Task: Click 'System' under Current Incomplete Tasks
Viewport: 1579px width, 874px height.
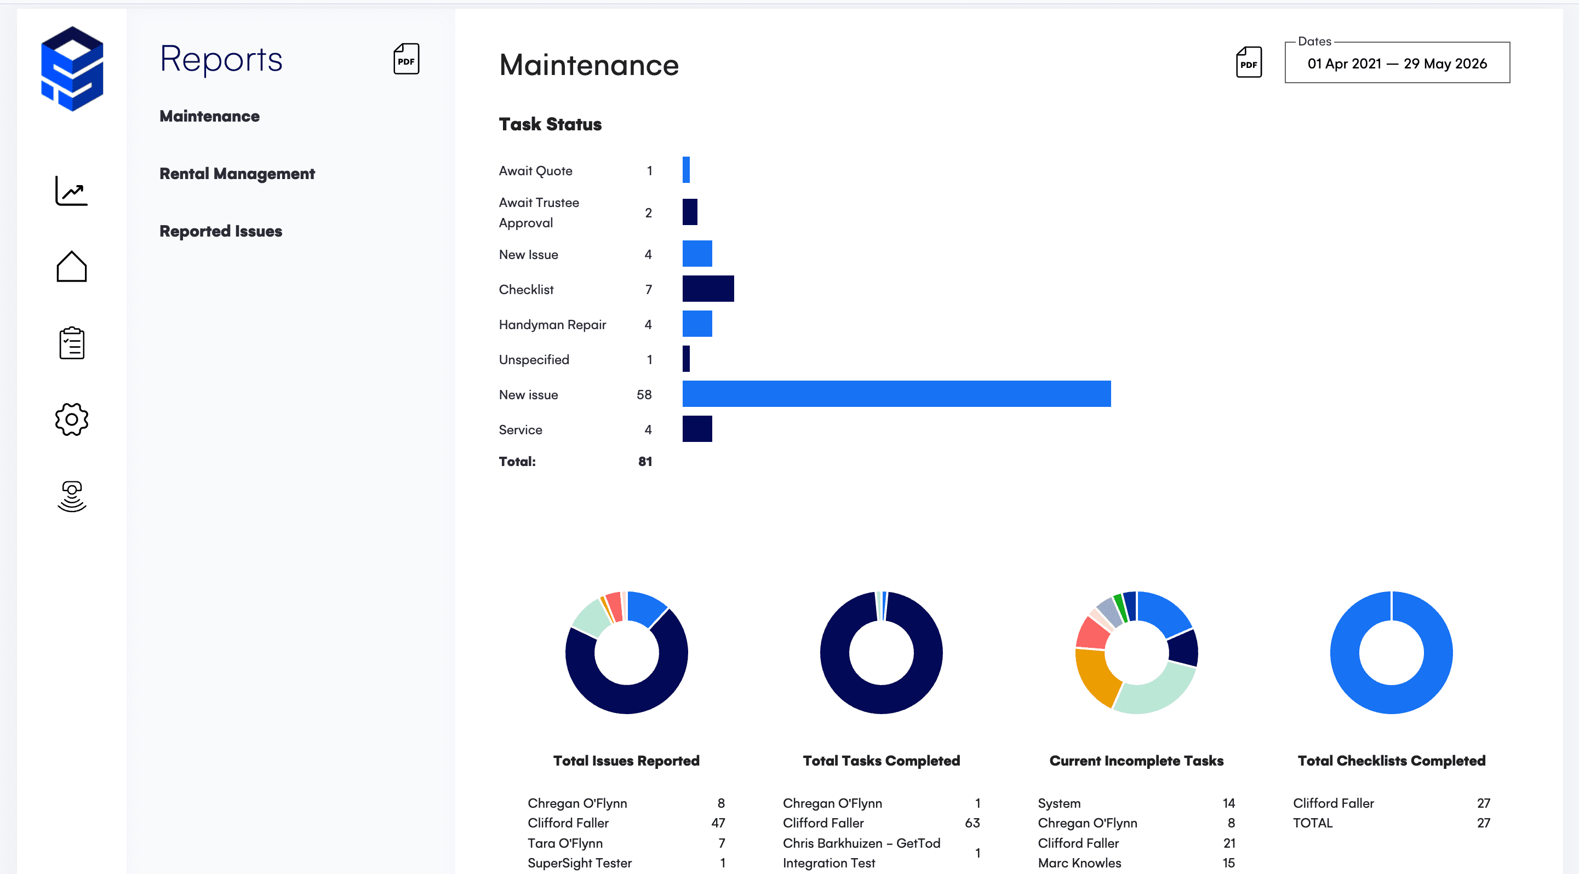Action: point(1059,803)
